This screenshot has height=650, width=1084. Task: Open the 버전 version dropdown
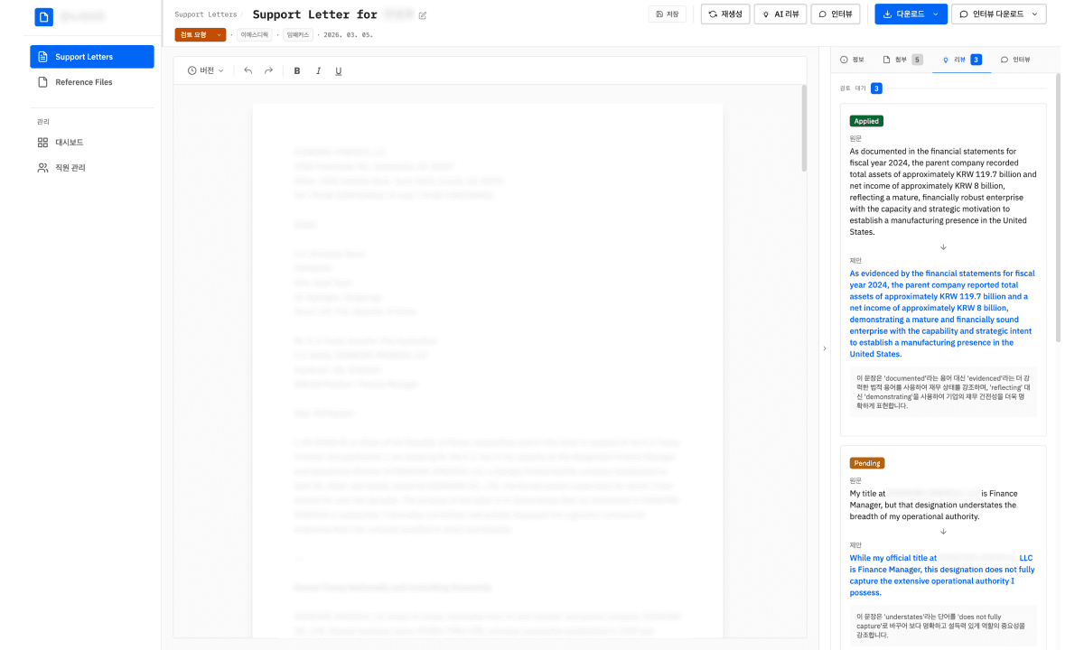point(205,70)
